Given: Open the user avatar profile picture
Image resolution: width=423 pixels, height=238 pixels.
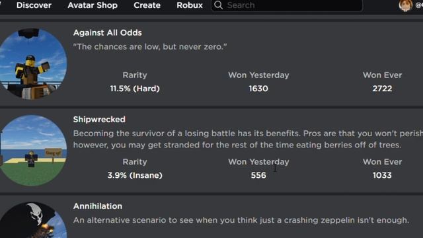Looking at the screenshot, I should click(405, 5).
